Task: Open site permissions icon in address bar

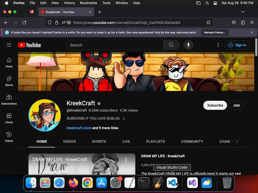Action: pyautogui.click(x=64, y=23)
